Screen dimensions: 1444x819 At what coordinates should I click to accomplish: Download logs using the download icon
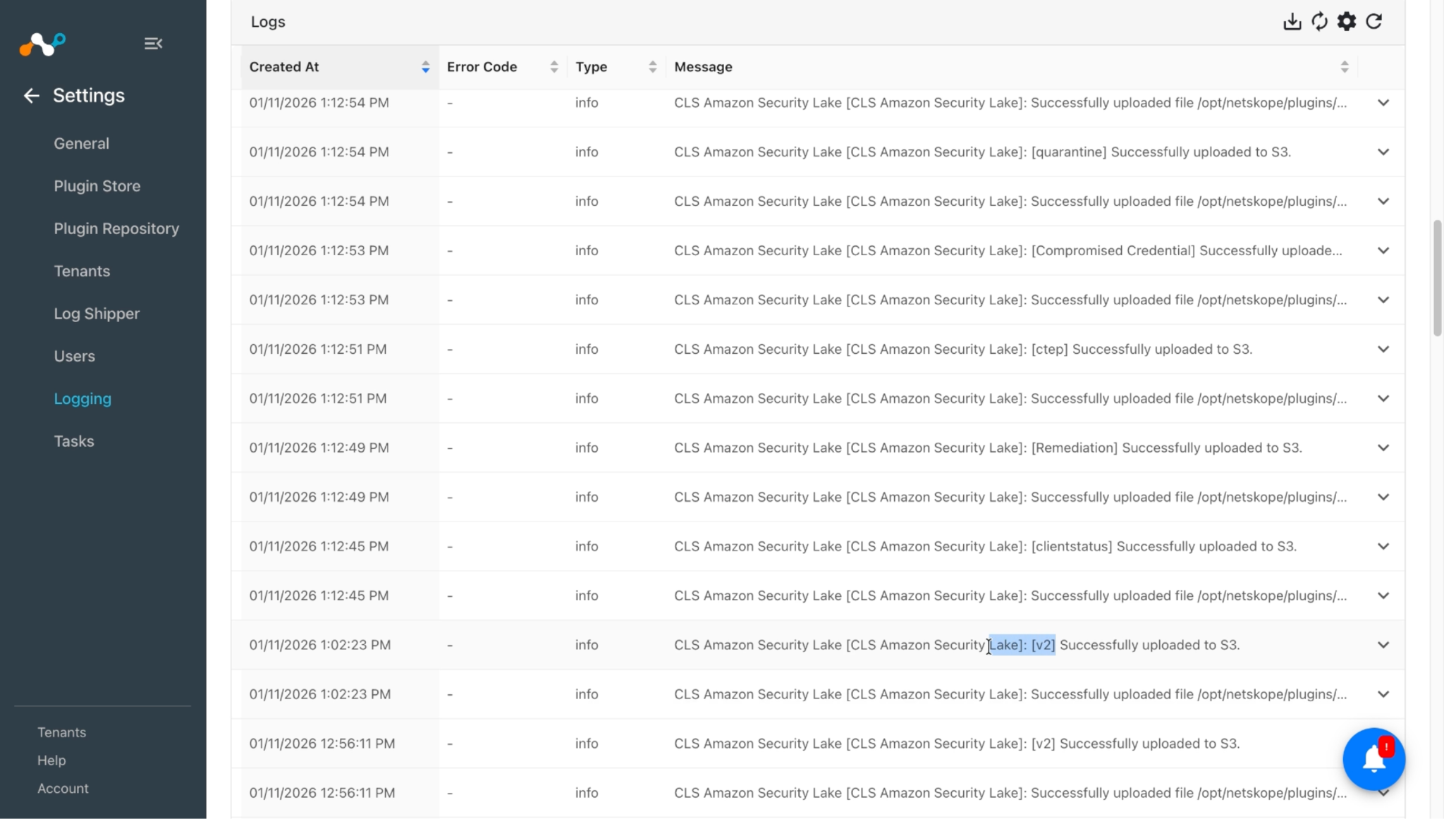[1292, 22]
